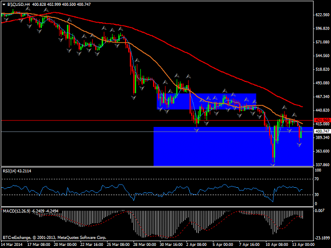Click the 440.820 price scale value

pos(323,110)
